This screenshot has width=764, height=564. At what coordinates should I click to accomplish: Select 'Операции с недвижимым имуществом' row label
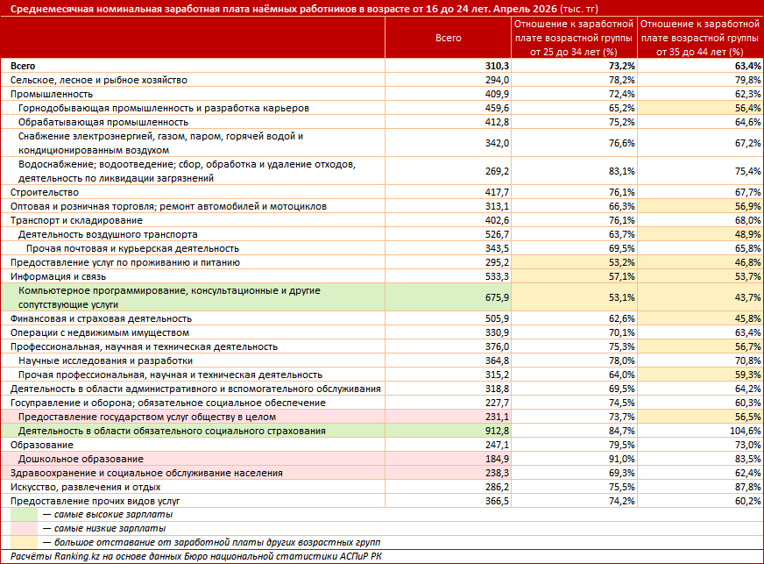pyautogui.click(x=100, y=332)
